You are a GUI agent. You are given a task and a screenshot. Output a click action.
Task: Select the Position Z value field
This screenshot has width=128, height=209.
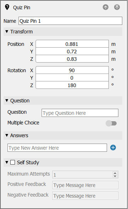[x=72, y=59]
